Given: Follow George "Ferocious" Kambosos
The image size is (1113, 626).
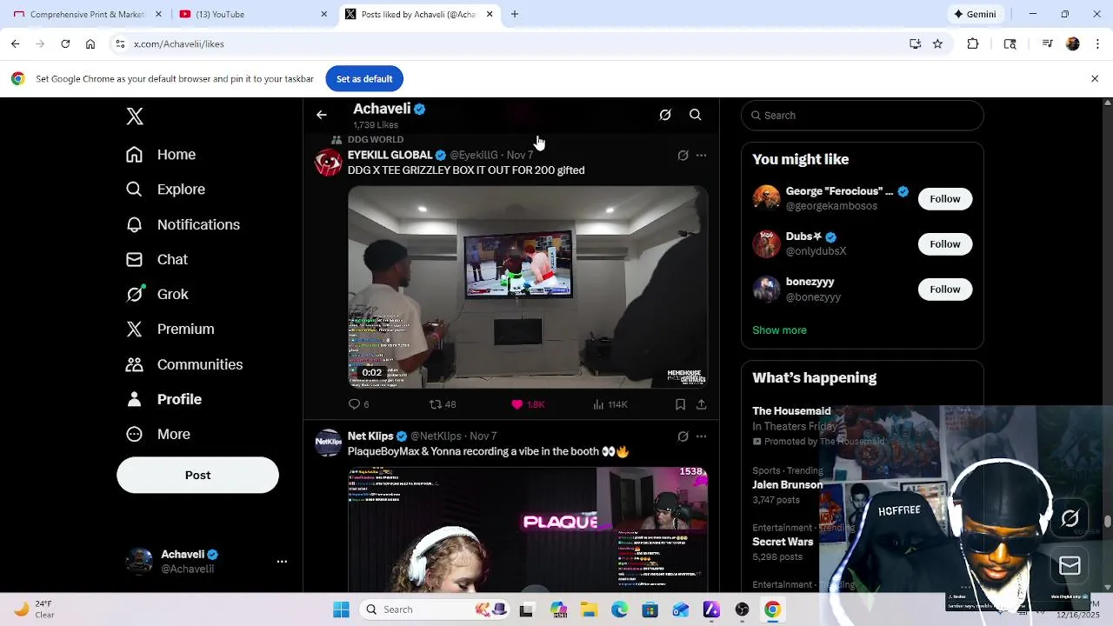Looking at the screenshot, I should [x=945, y=199].
